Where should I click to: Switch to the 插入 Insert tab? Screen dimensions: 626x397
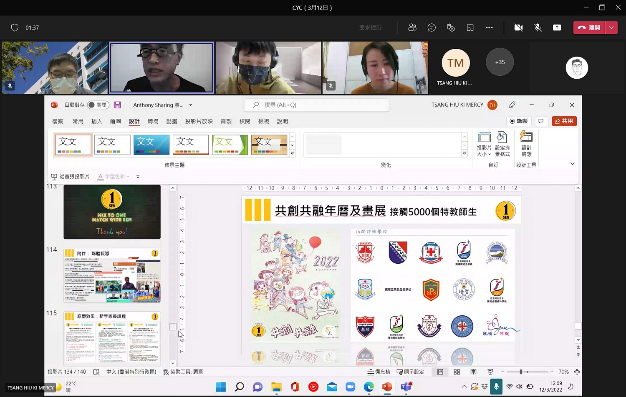click(x=97, y=121)
